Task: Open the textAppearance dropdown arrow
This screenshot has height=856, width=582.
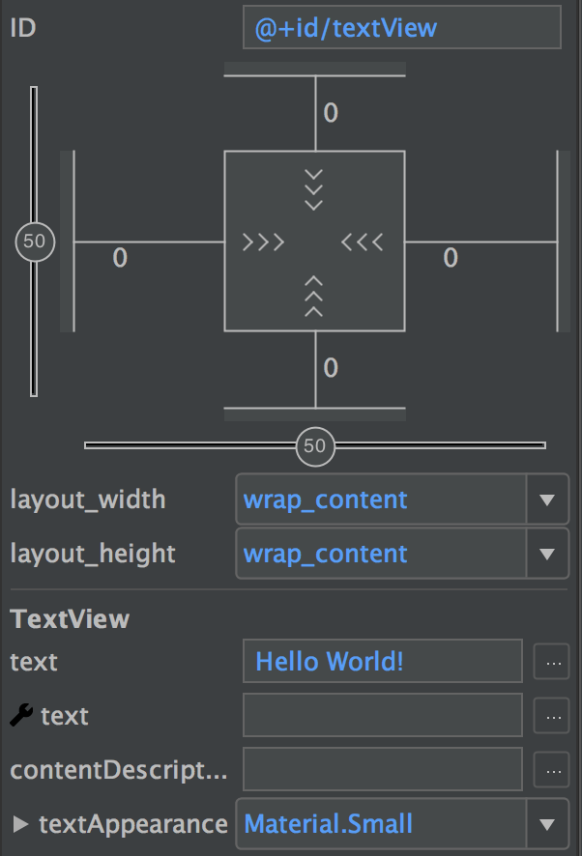Action: click(547, 824)
